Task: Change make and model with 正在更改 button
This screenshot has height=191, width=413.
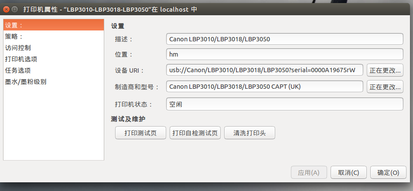Action: (x=385, y=87)
